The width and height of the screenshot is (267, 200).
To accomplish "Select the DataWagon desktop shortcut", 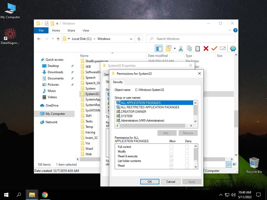I will click(10, 36).
